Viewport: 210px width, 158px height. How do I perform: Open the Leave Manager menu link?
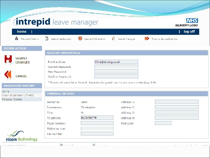[127, 39]
